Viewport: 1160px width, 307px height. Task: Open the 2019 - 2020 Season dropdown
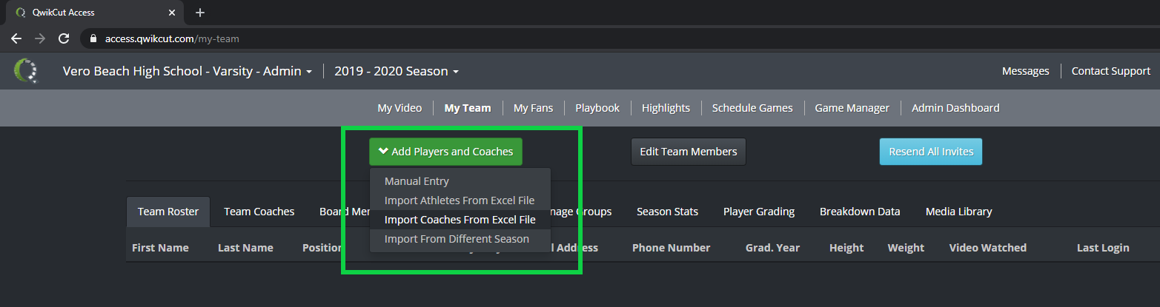(x=397, y=71)
